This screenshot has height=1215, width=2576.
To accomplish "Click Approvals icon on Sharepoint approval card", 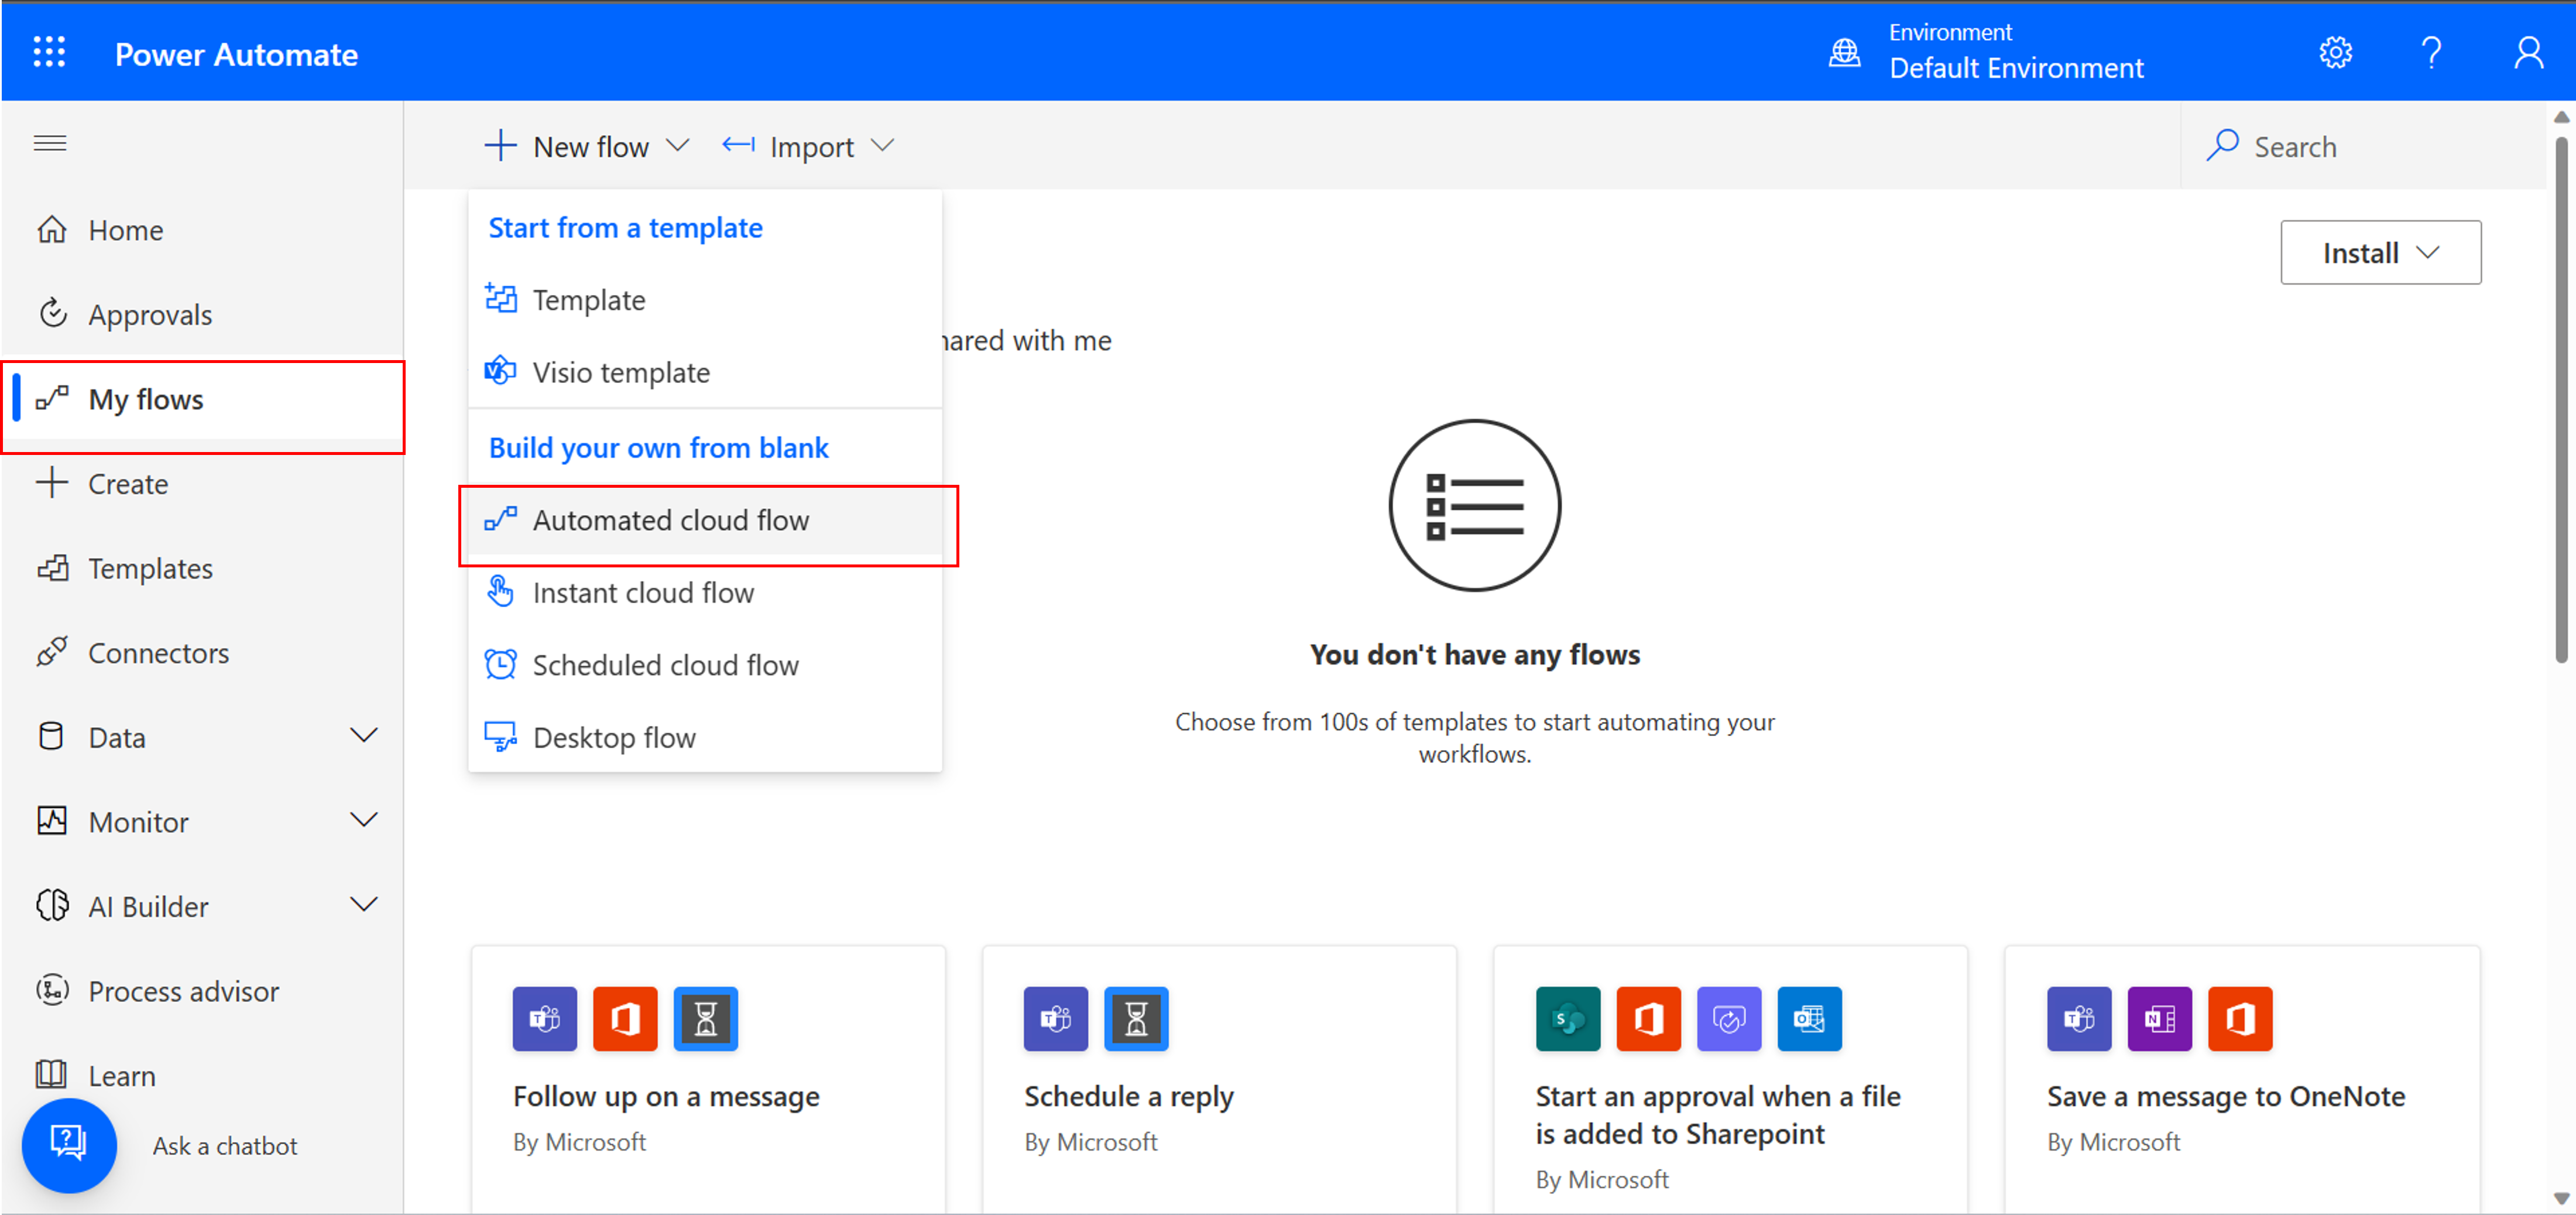I will point(1728,1019).
